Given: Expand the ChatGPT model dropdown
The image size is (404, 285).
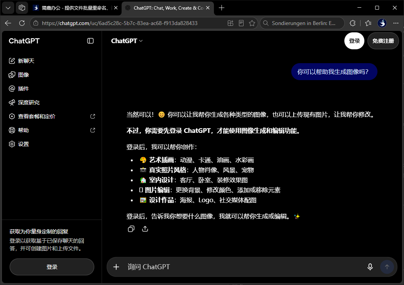Looking at the screenshot, I should coord(127,41).
